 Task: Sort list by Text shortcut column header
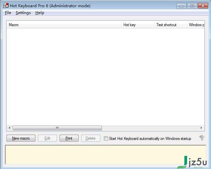[170, 25]
